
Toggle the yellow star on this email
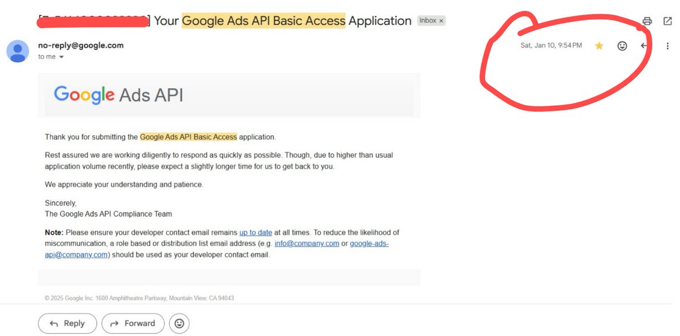coord(599,46)
